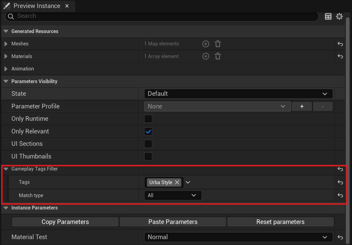Uncheck the Only Relevant checkbox
352x245 pixels.
pyautogui.click(x=148, y=132)
